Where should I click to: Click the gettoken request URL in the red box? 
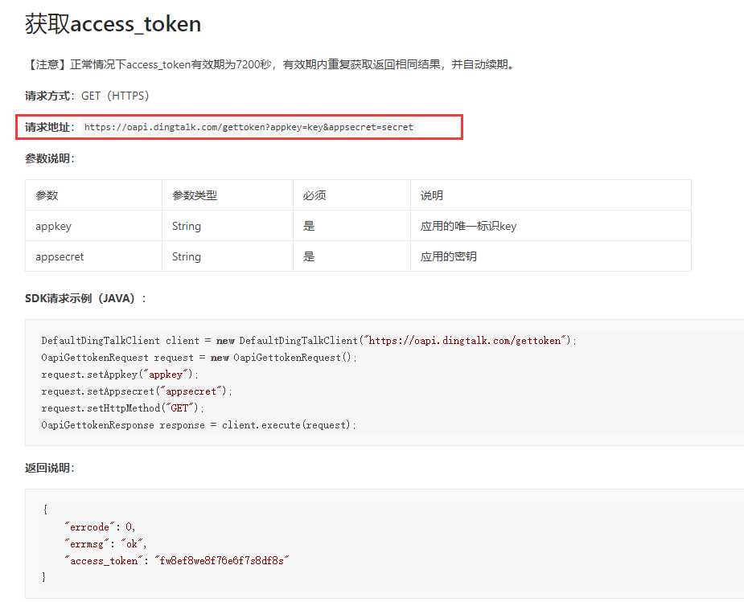point(249,127)
